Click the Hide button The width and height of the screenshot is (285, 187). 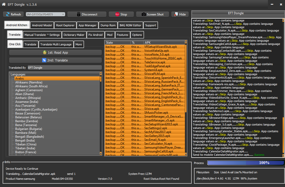point(180,14)
